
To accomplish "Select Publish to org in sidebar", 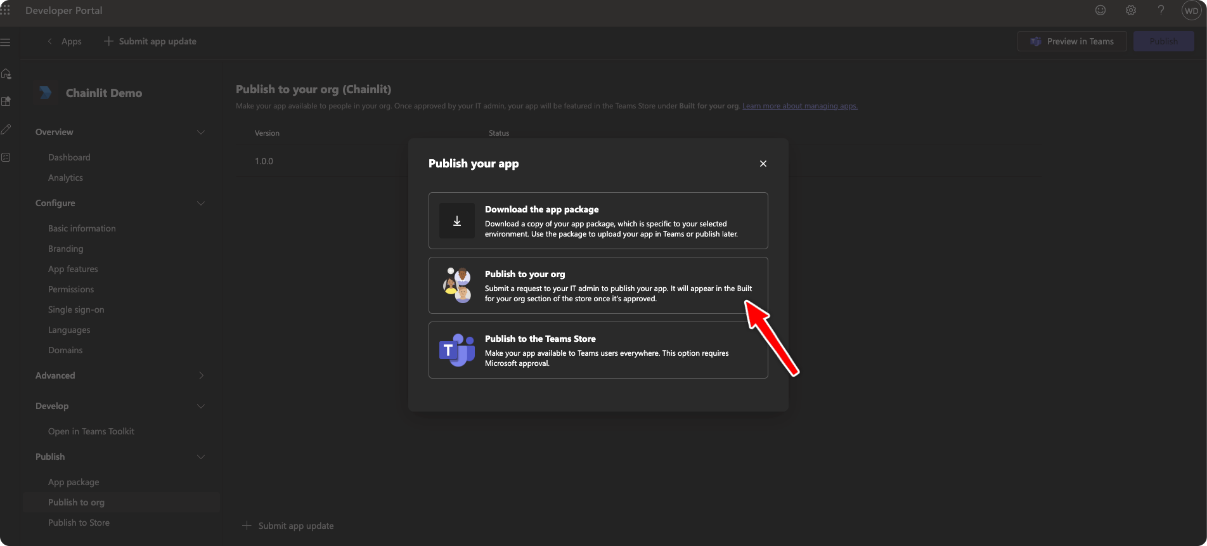I will (121, 502).
